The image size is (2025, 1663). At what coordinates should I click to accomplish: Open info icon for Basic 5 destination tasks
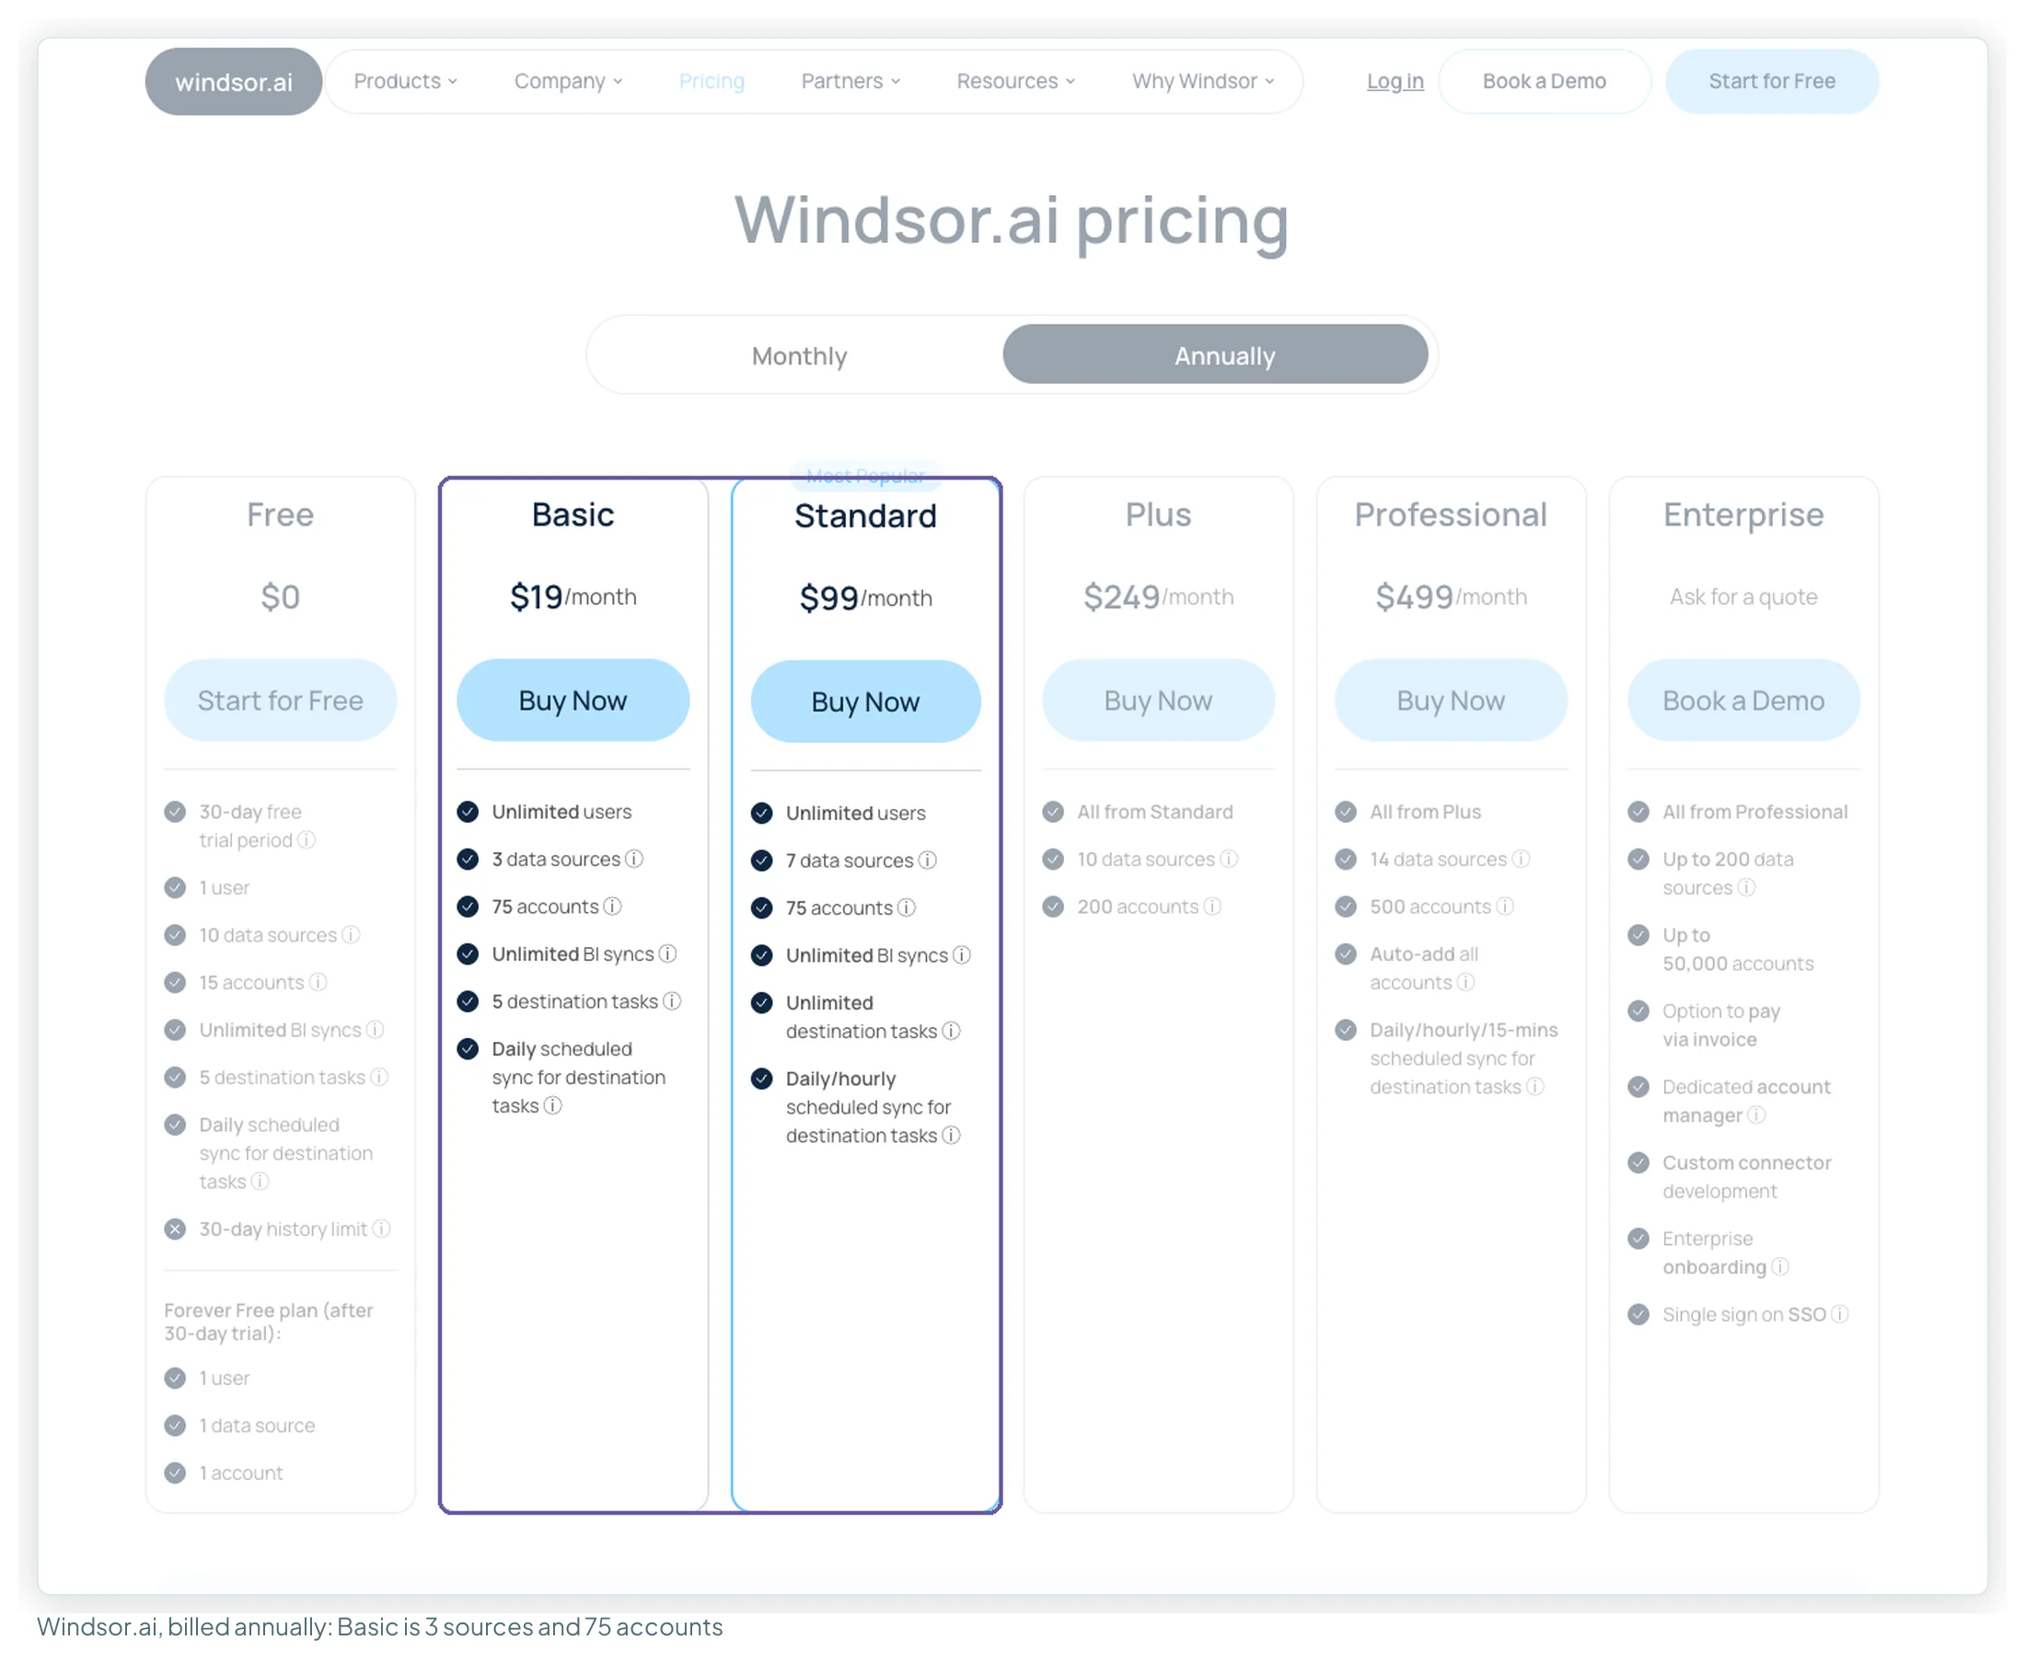coord(673,1001)
